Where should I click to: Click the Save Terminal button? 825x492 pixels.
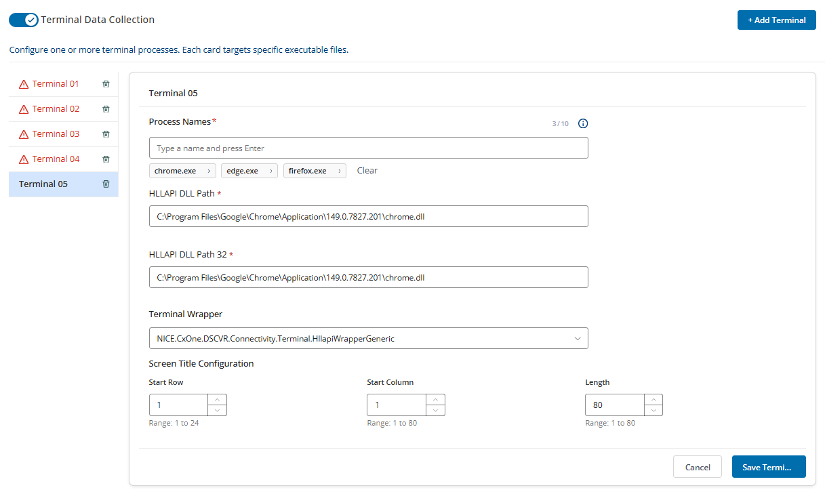769,467
